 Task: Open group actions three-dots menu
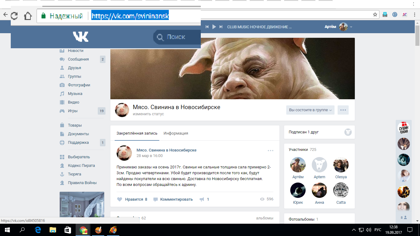click(343, 110)
